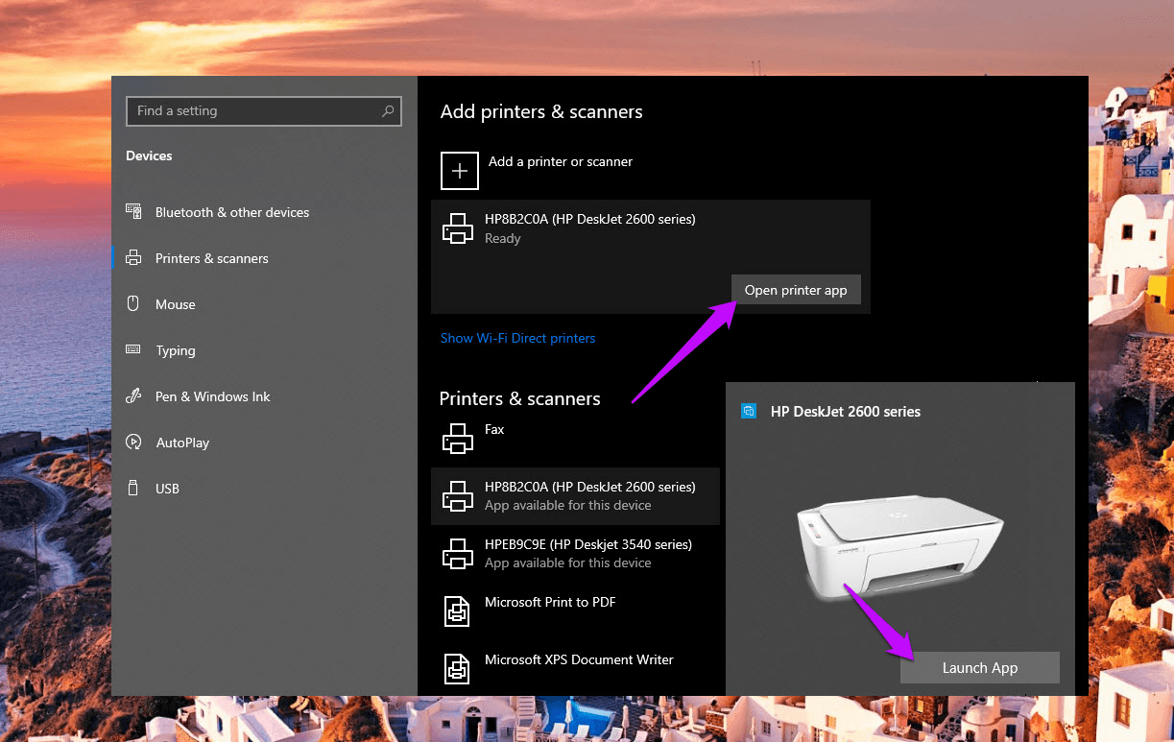
Task: Go to Mouse settings
Action: (x=175, y=304)
